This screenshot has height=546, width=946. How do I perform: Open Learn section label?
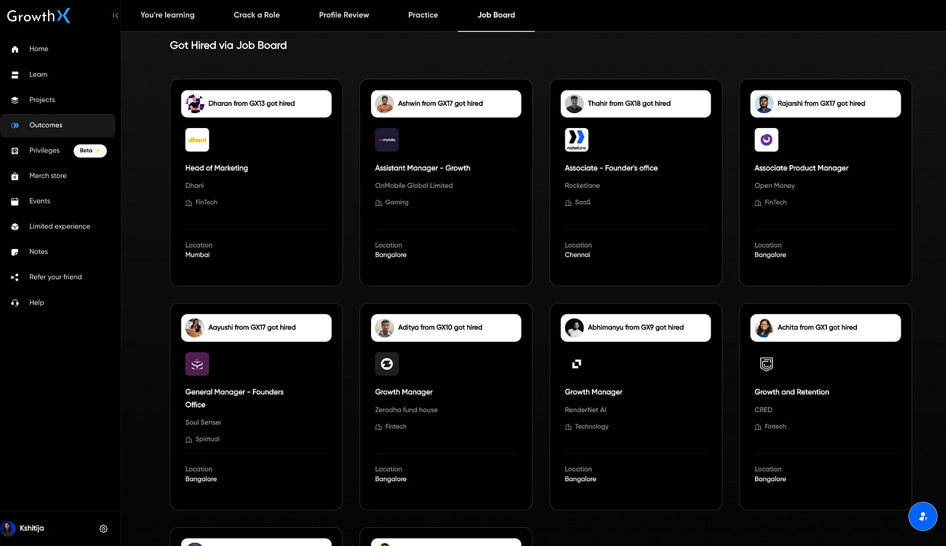click(x=38, y=74)
